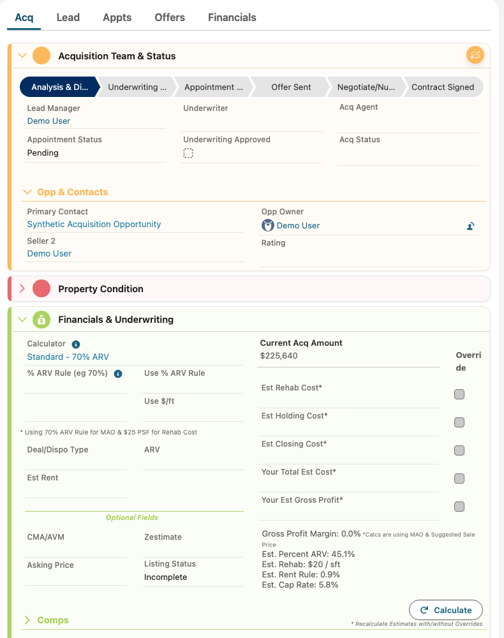
Task: Select the Negotiate/Nu... stage
Action: (x=366, y=87)
